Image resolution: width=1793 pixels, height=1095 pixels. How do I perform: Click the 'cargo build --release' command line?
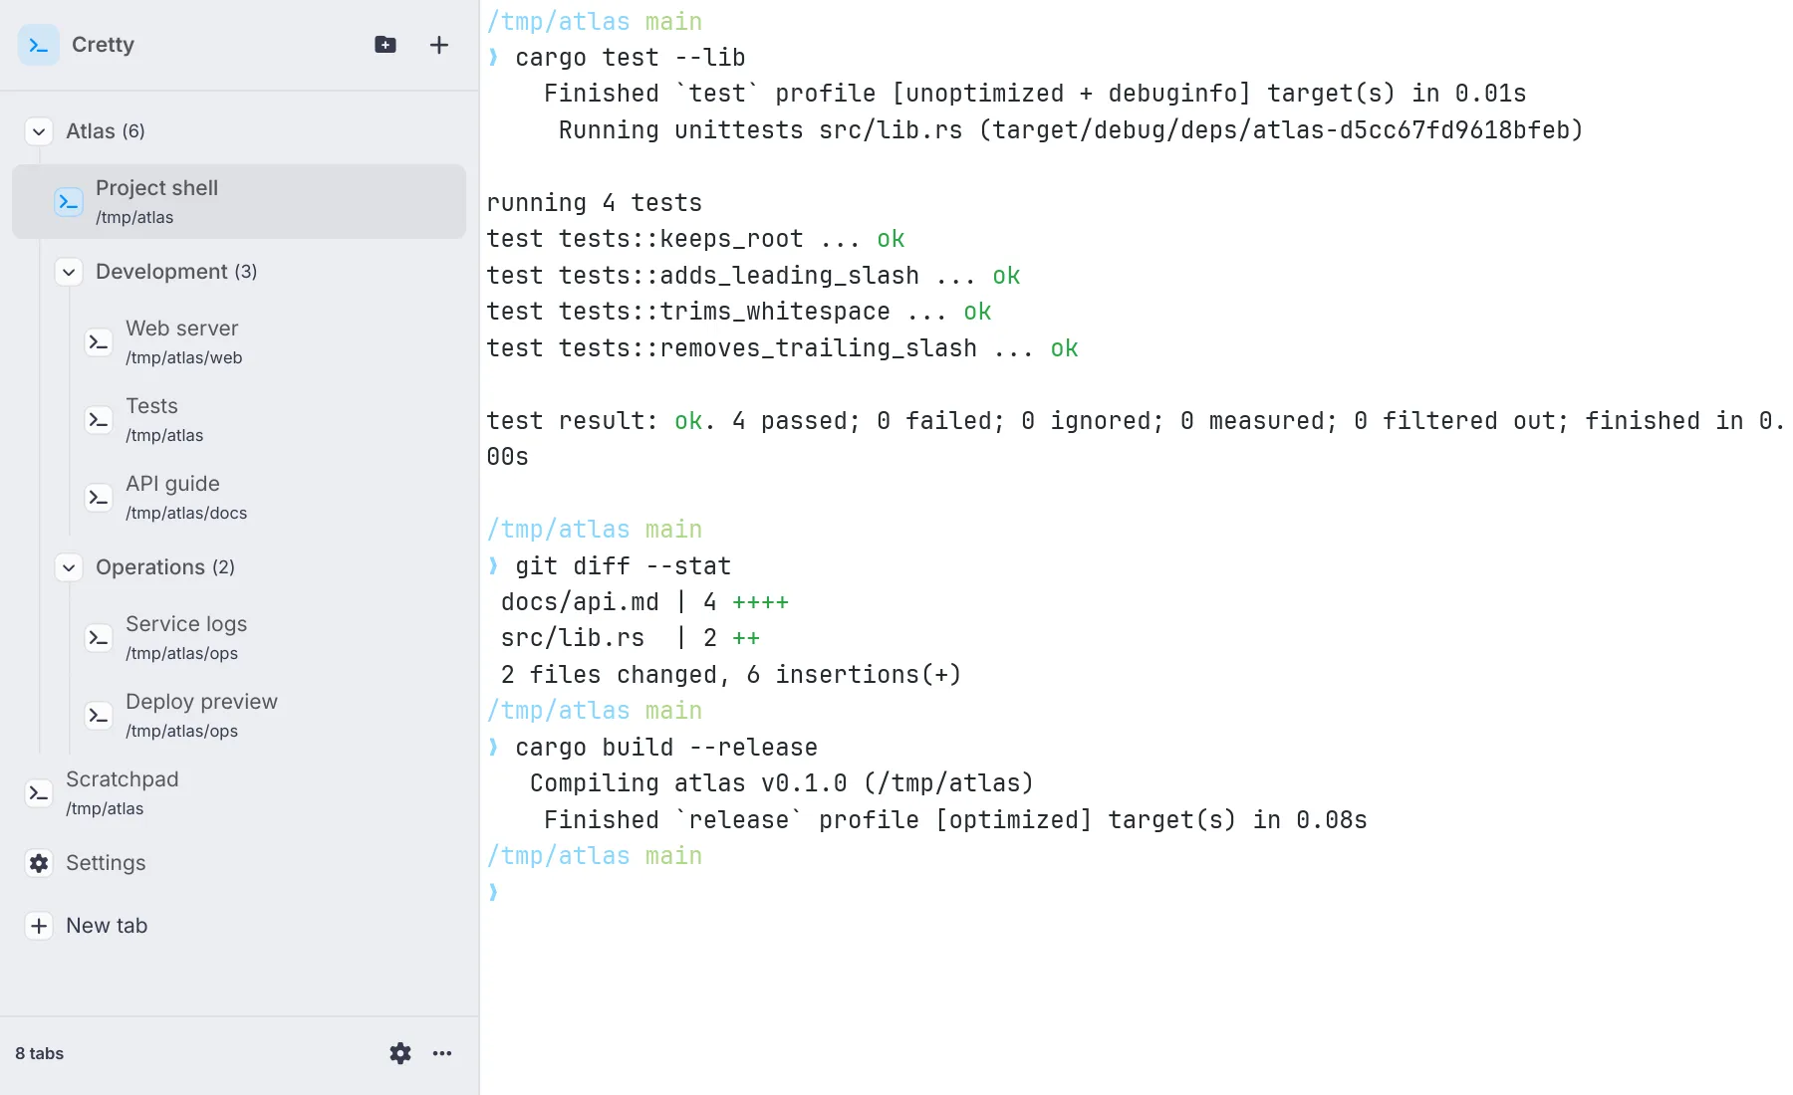666,748
